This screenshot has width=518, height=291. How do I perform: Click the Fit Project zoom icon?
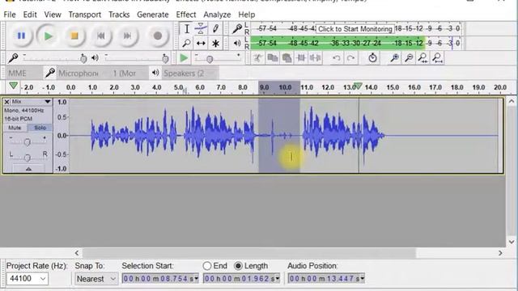pos(438,58)
